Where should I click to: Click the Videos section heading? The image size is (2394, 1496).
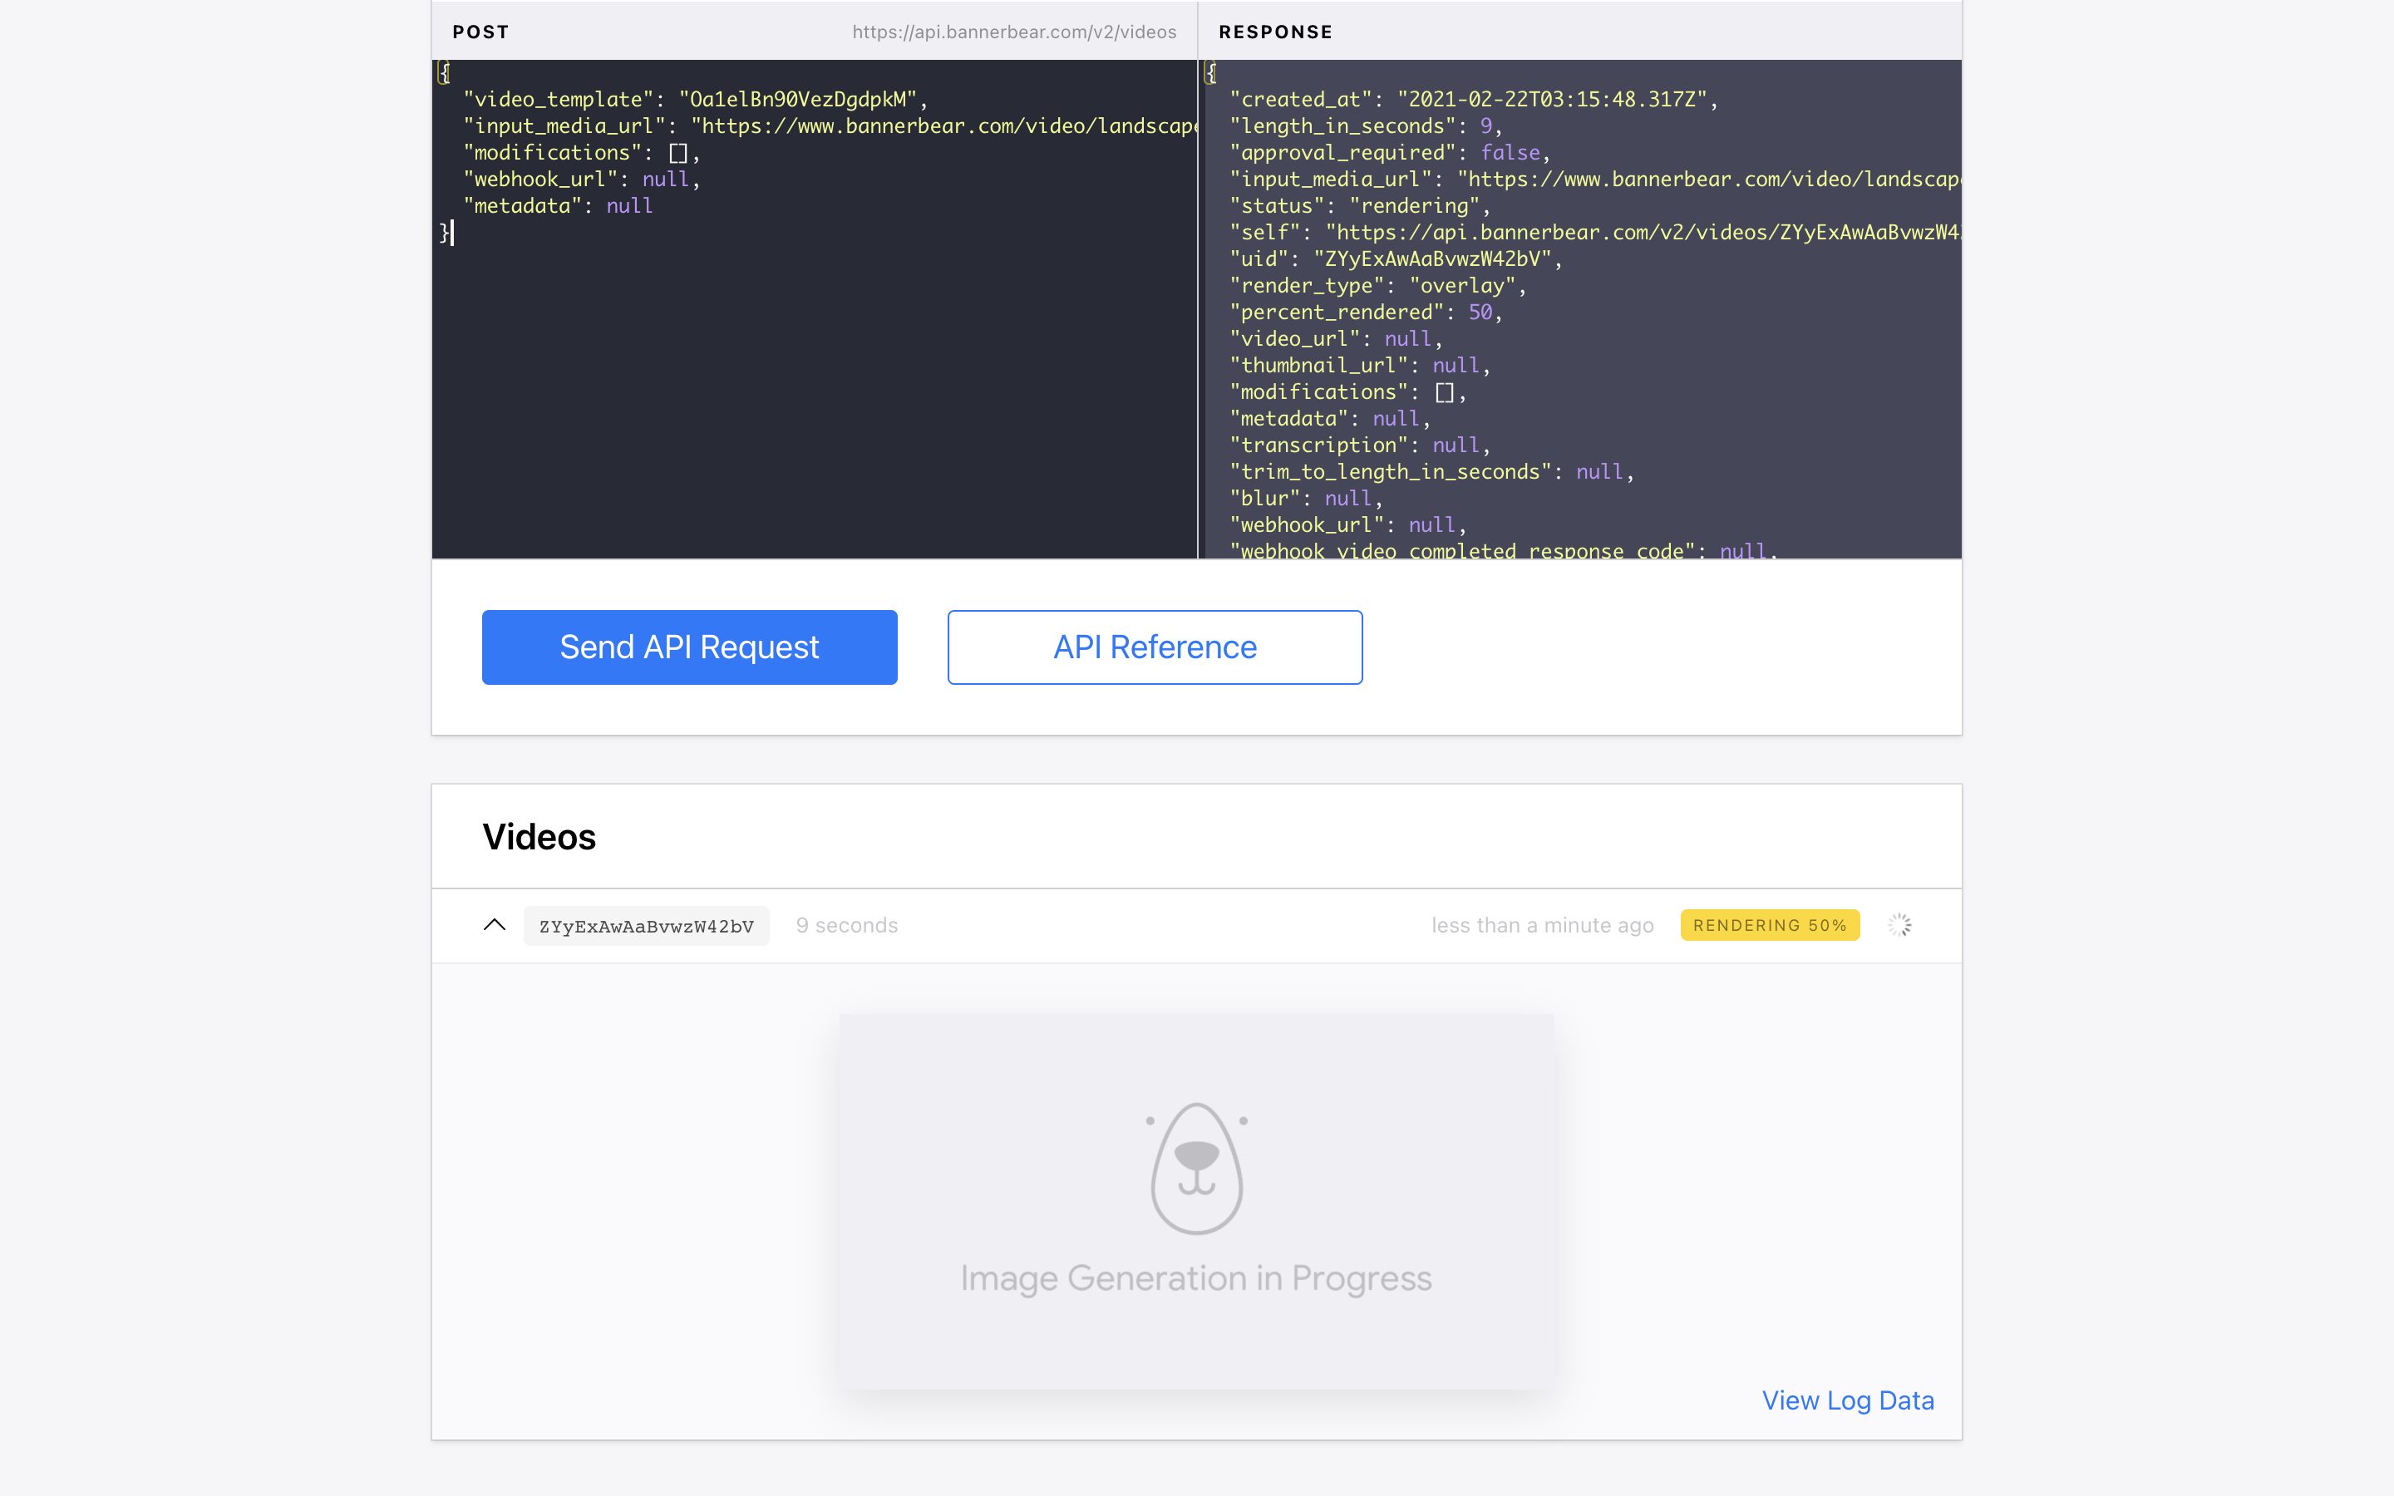click(539, 837)
